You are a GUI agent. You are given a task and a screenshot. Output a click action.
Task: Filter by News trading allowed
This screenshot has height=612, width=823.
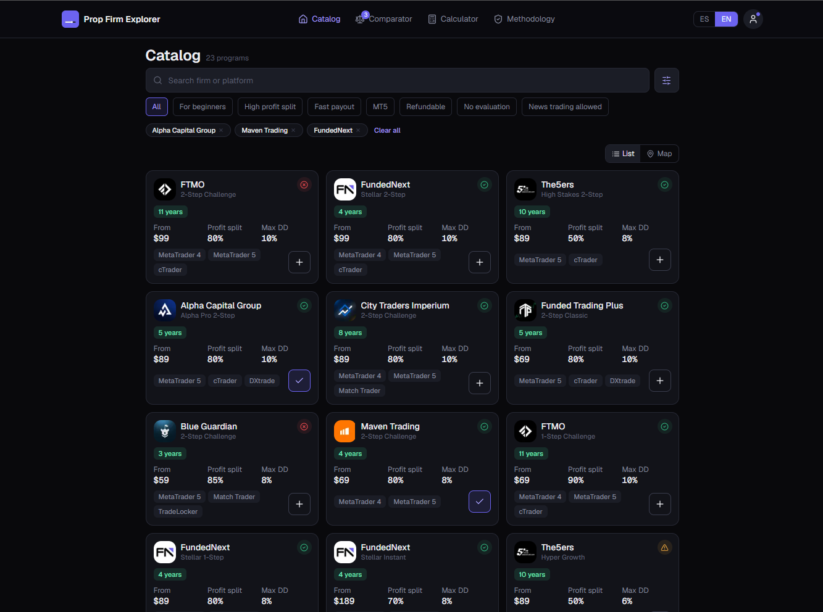click(565, 107)
